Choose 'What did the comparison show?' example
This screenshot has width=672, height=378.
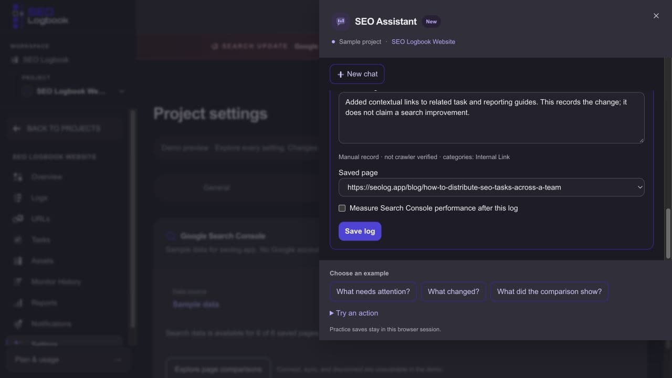pos(549,291)
